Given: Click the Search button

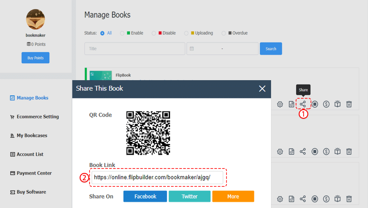Looking at the screenshot, I should click(x=271, y=49).
